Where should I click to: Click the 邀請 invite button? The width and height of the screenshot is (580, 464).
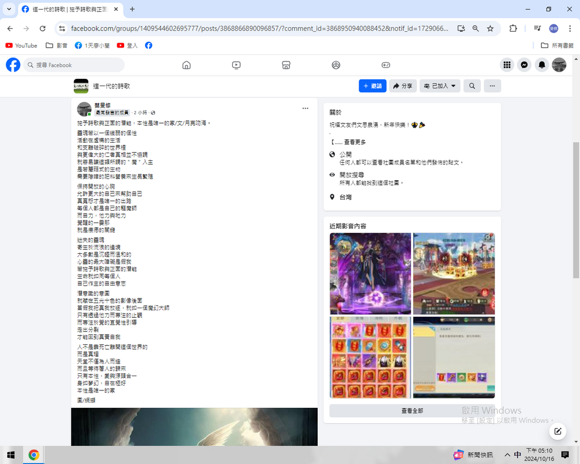(372, 86)
